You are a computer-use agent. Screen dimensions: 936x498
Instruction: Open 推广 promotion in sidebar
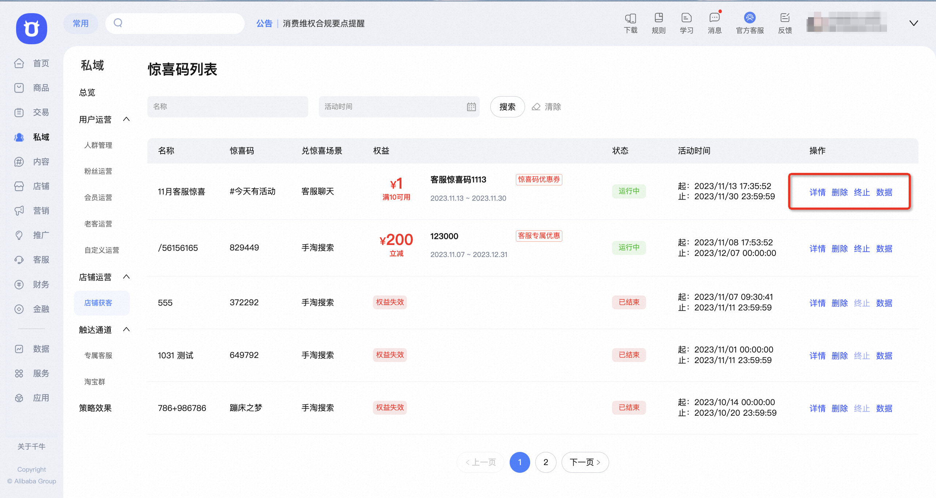click(32, 235)
